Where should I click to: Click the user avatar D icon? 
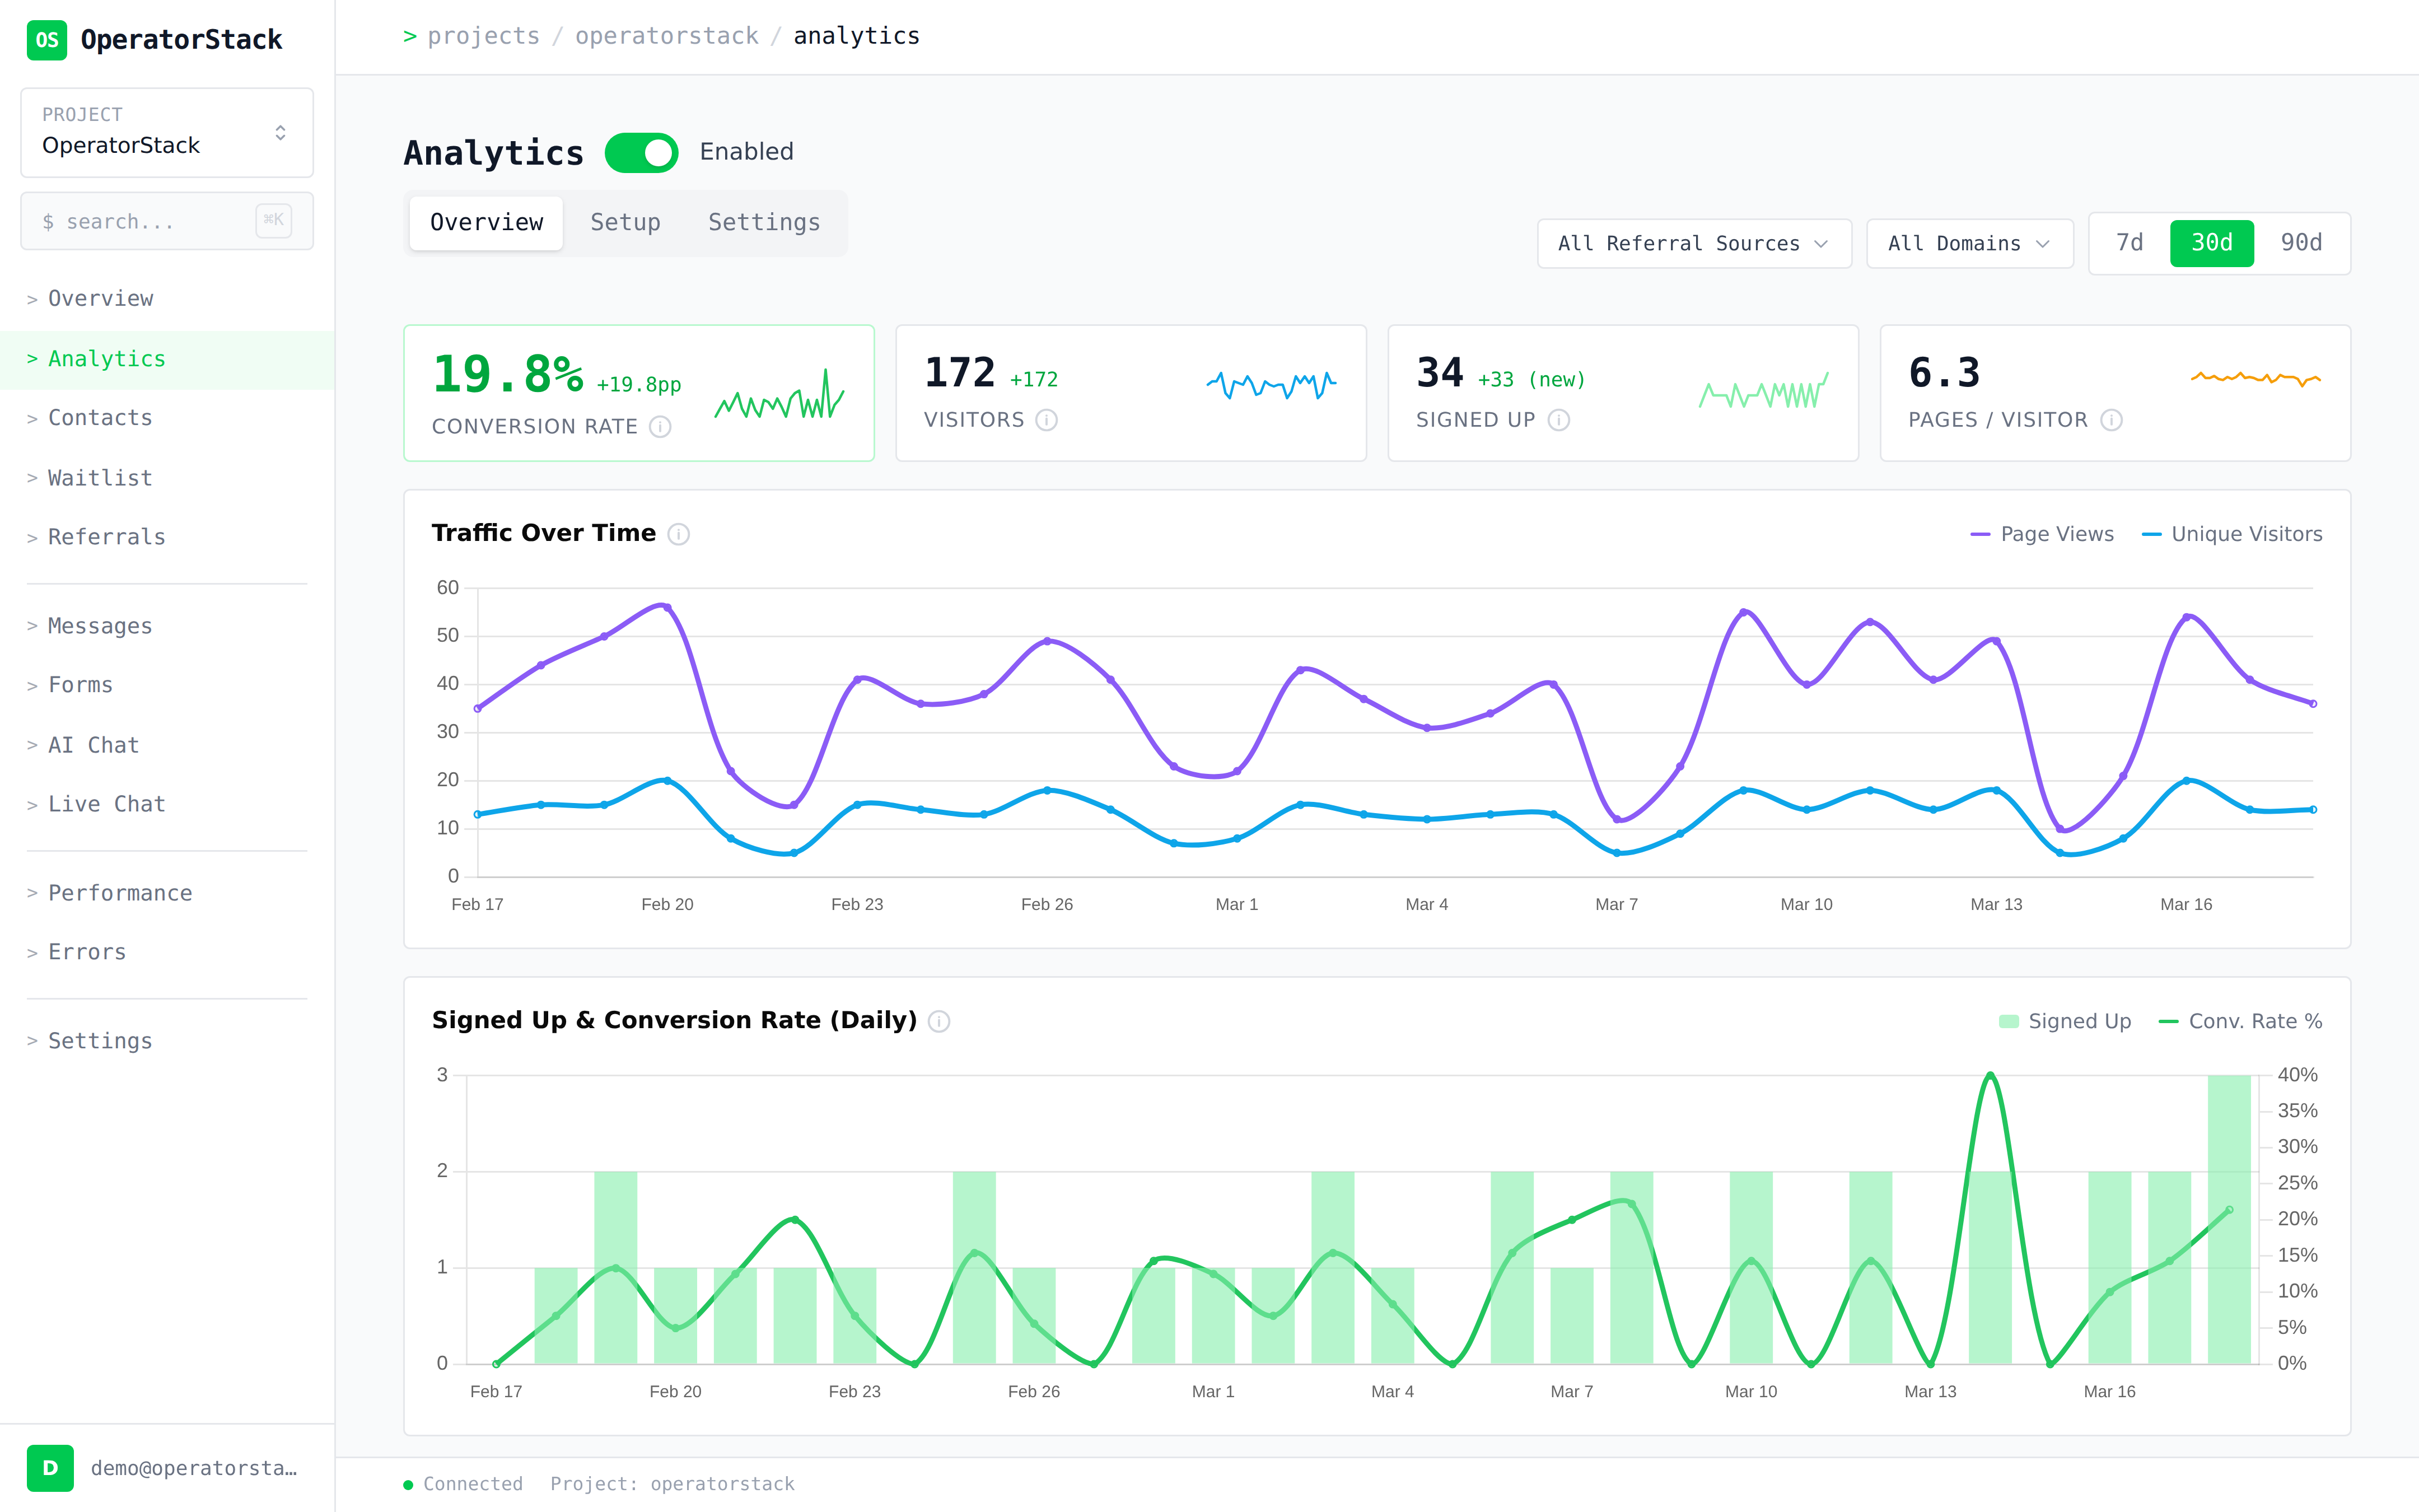[50, 1467]
